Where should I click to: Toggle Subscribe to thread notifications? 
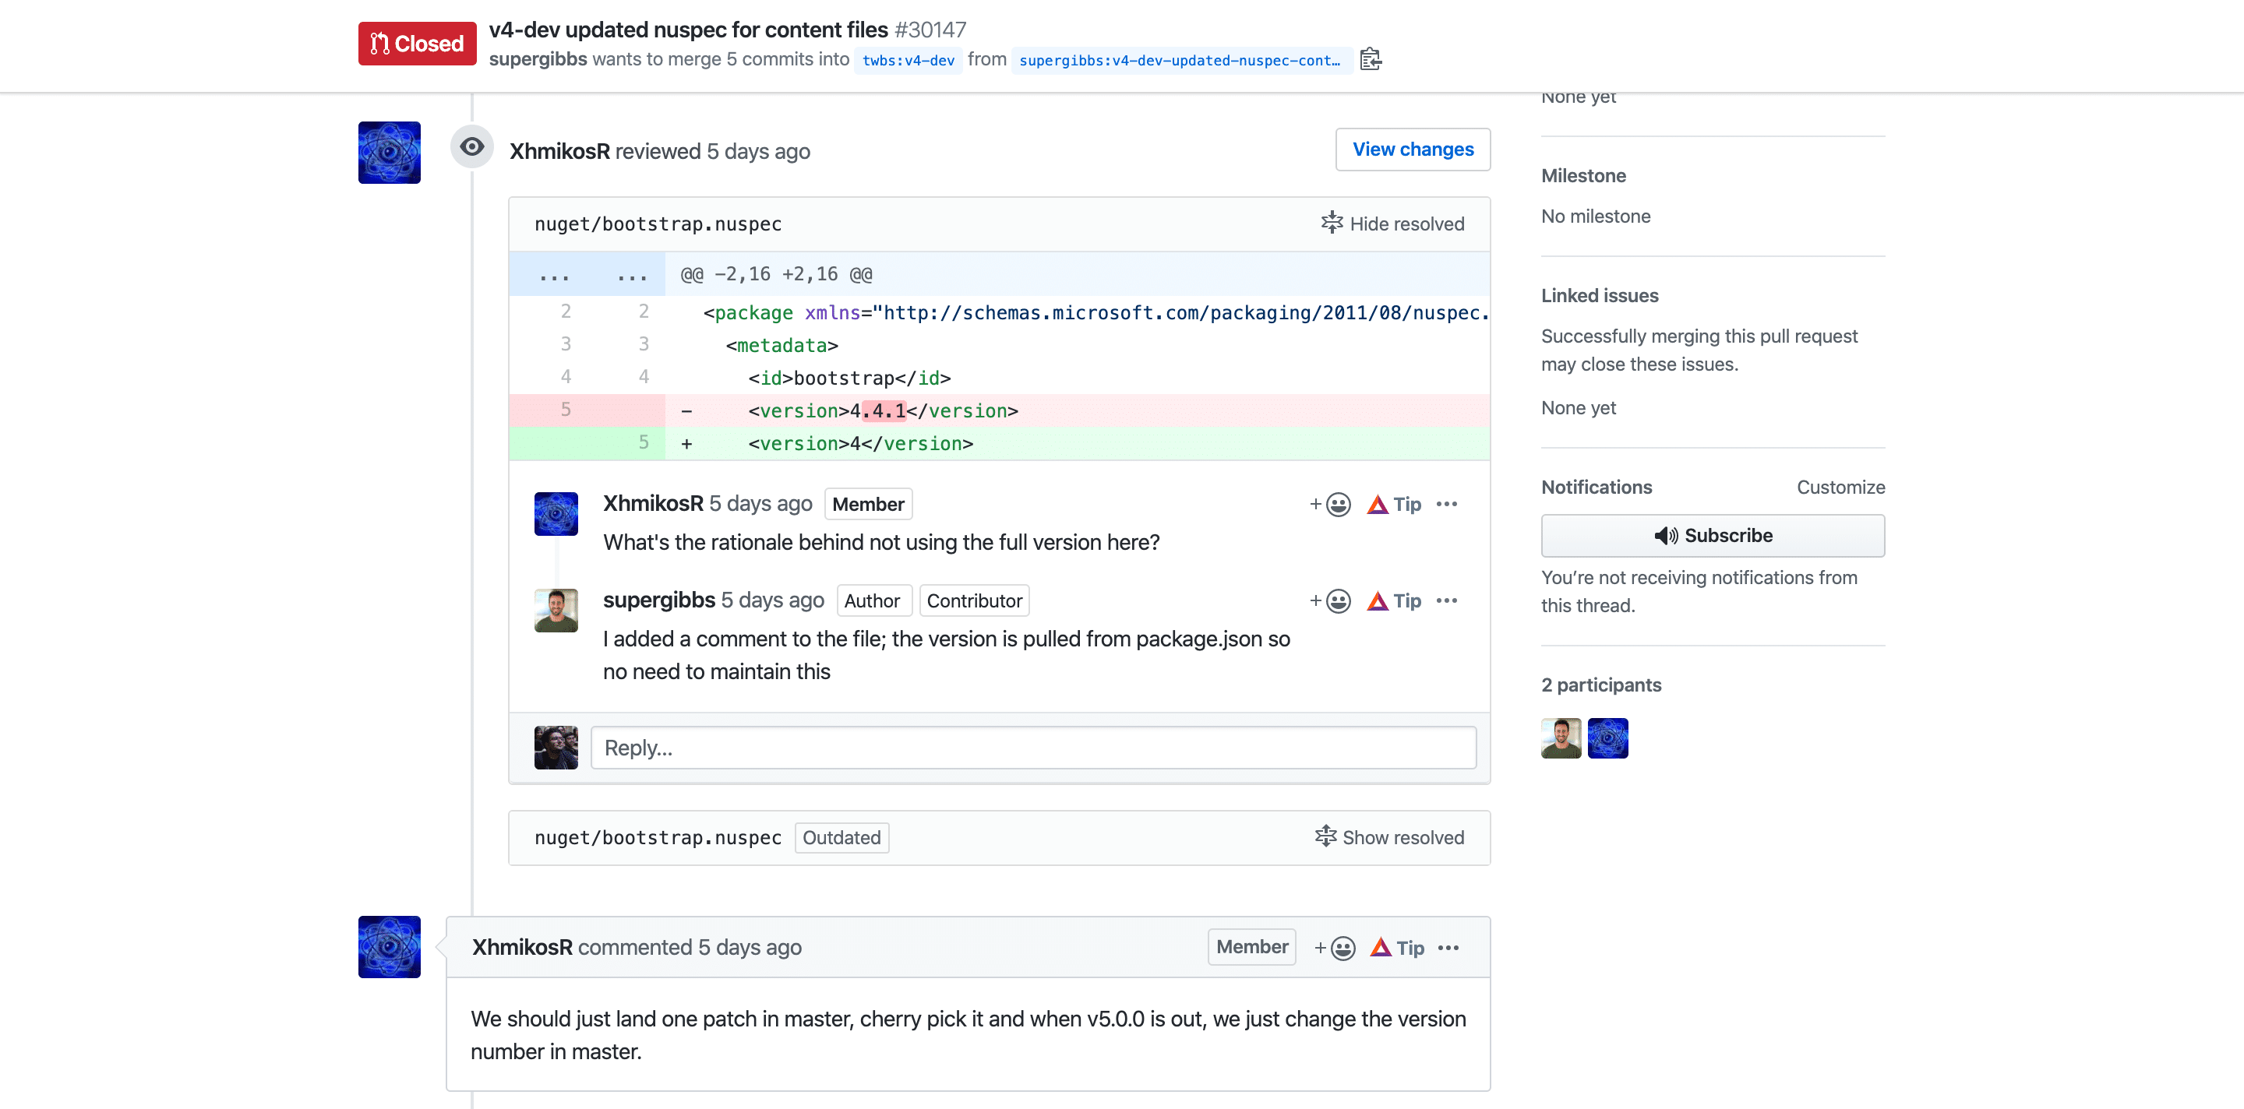(1713, 535)
